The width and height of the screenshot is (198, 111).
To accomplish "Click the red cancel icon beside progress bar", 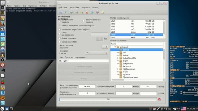I will 160,99.
